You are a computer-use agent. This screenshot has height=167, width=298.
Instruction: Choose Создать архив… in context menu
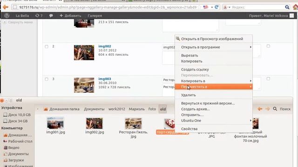point(214,109)
